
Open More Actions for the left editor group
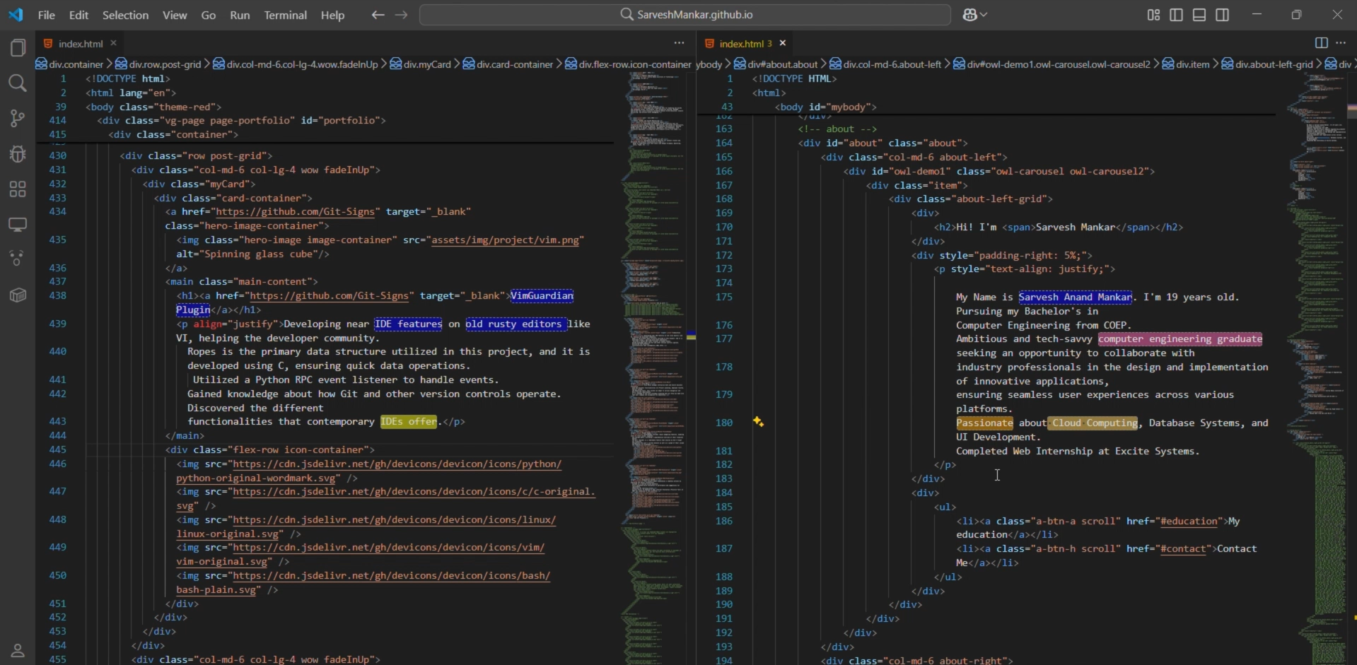(x=679, y=43)
